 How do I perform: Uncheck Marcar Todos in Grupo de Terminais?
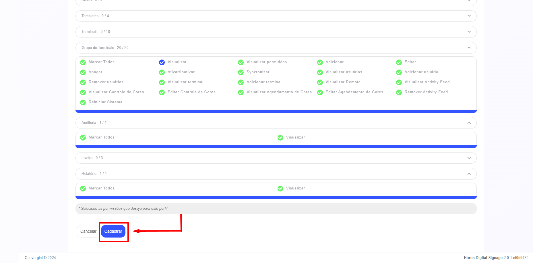83,62
